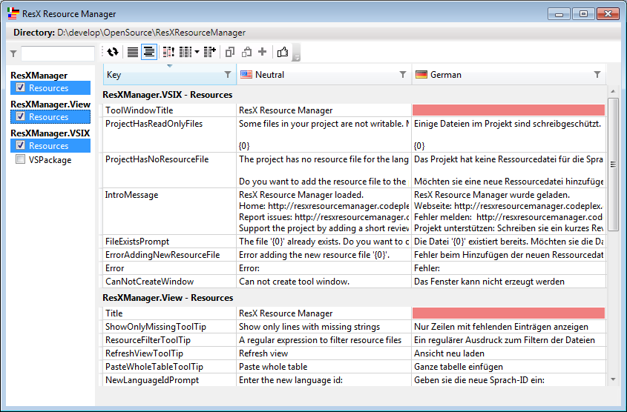This screenshot has height=412, width=627.
Task: Uncheck Resources under ResXManager
Action: [x=21, y=87]
